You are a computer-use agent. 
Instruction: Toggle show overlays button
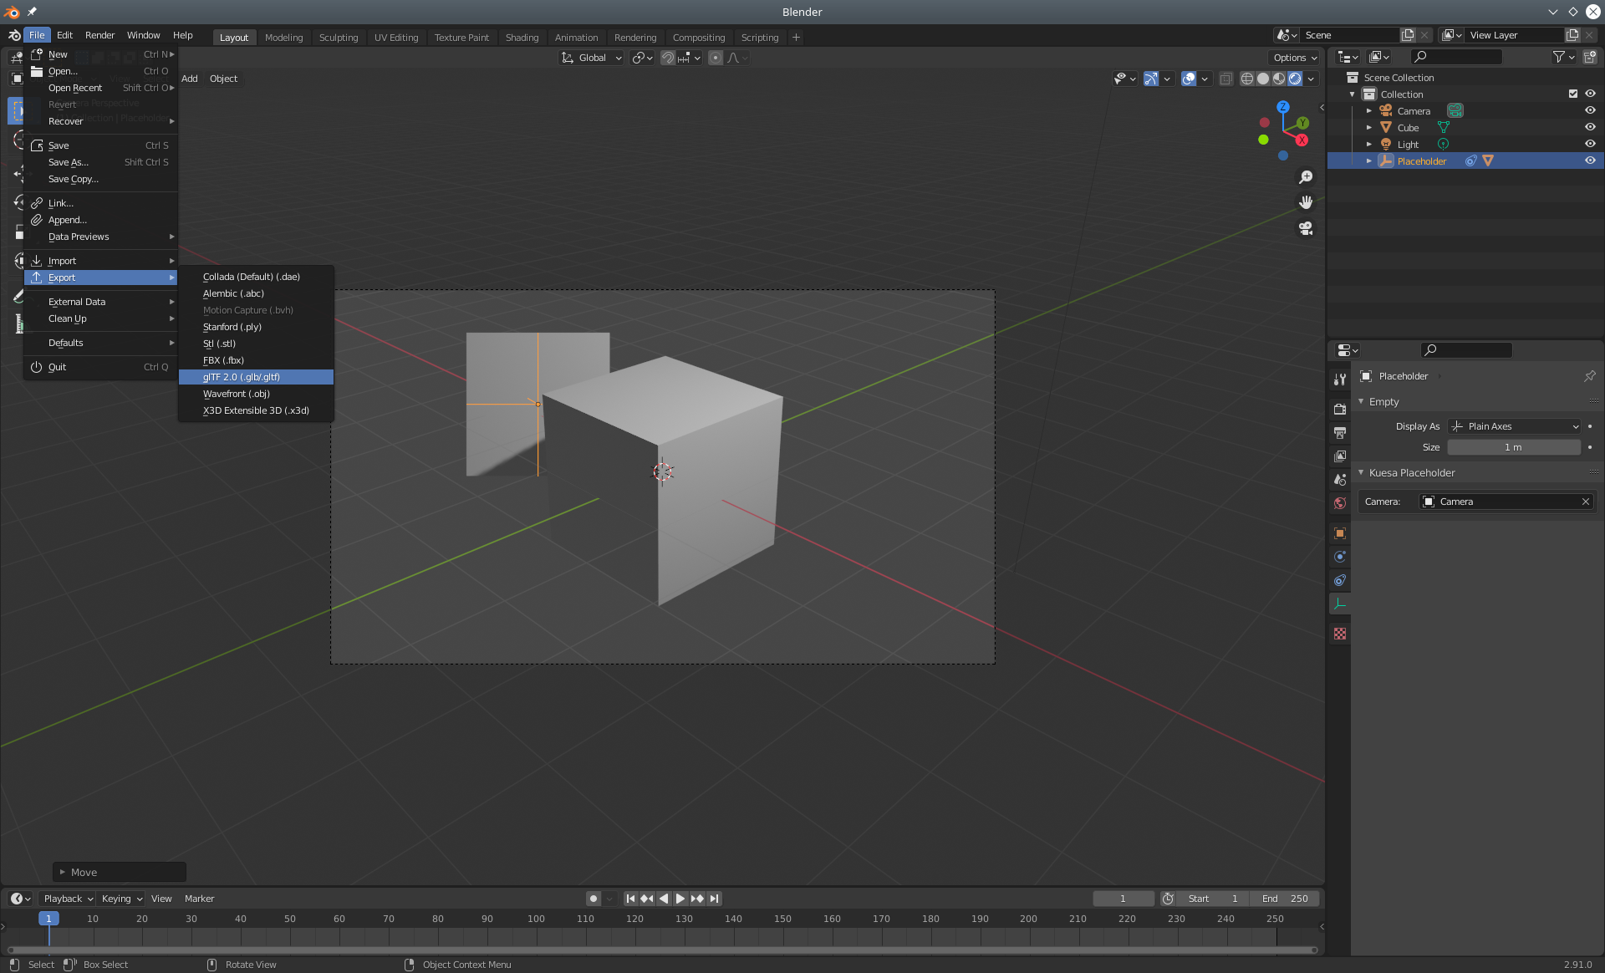click(1188, 79)
